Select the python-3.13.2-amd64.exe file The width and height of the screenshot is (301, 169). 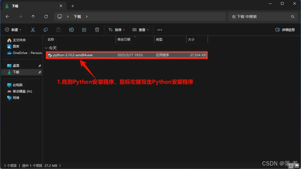point(127,55)
